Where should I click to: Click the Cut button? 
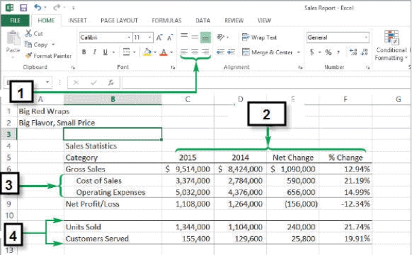(34, 33)
